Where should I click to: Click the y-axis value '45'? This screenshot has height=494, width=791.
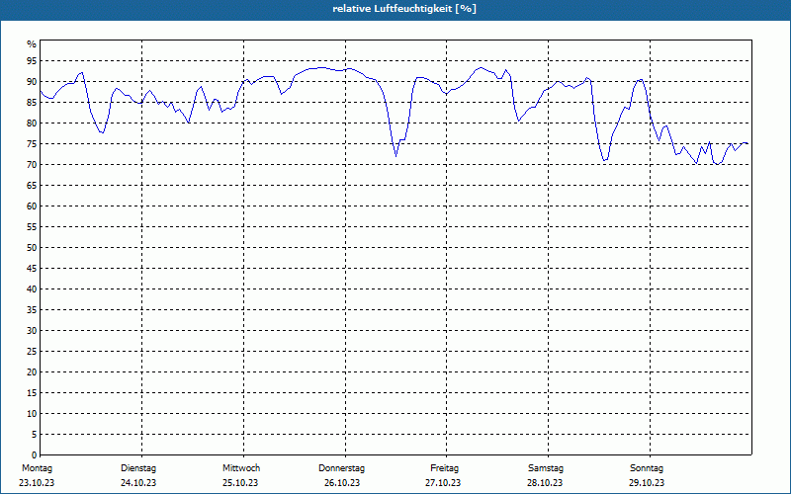tap(32, 269)
